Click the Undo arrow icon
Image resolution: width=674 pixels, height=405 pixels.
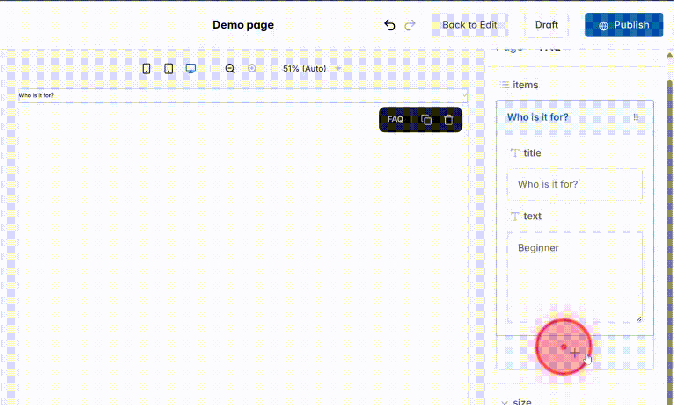[x=390, y=25]
